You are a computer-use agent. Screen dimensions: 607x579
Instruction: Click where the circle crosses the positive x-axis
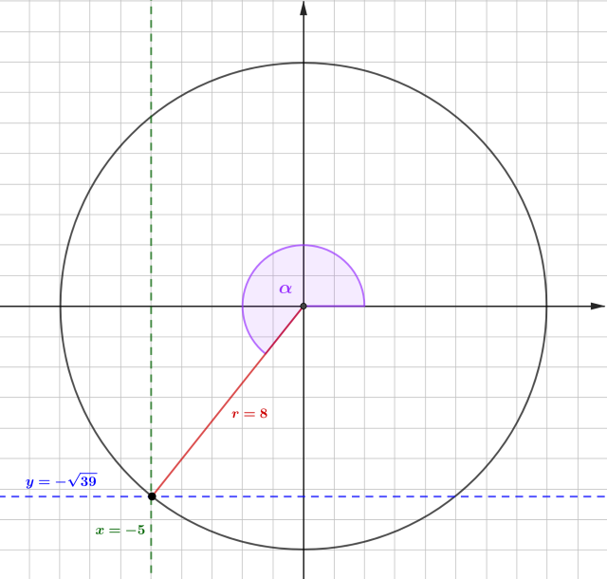[x=546, y=306]
